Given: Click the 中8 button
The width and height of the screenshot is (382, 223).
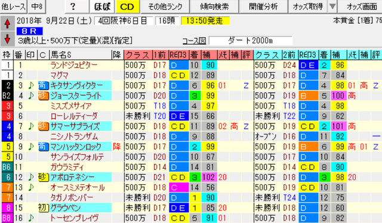Looking at the screenshot, I should click(37, 7).
